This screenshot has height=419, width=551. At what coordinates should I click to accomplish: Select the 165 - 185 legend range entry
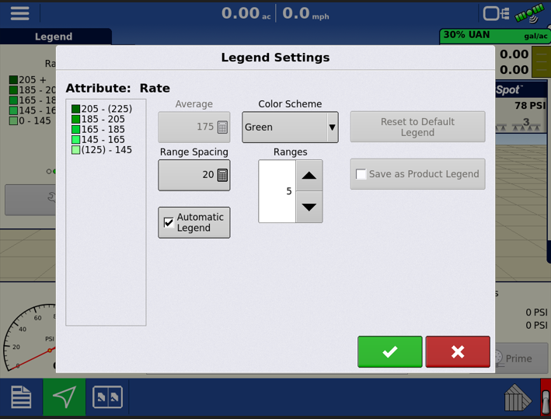tap(103, 130)
